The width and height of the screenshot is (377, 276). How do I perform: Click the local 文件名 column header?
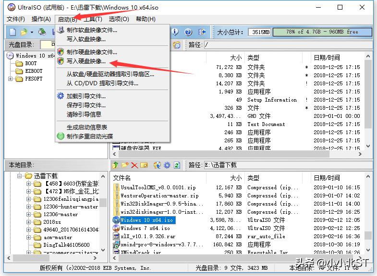[122, 178]
